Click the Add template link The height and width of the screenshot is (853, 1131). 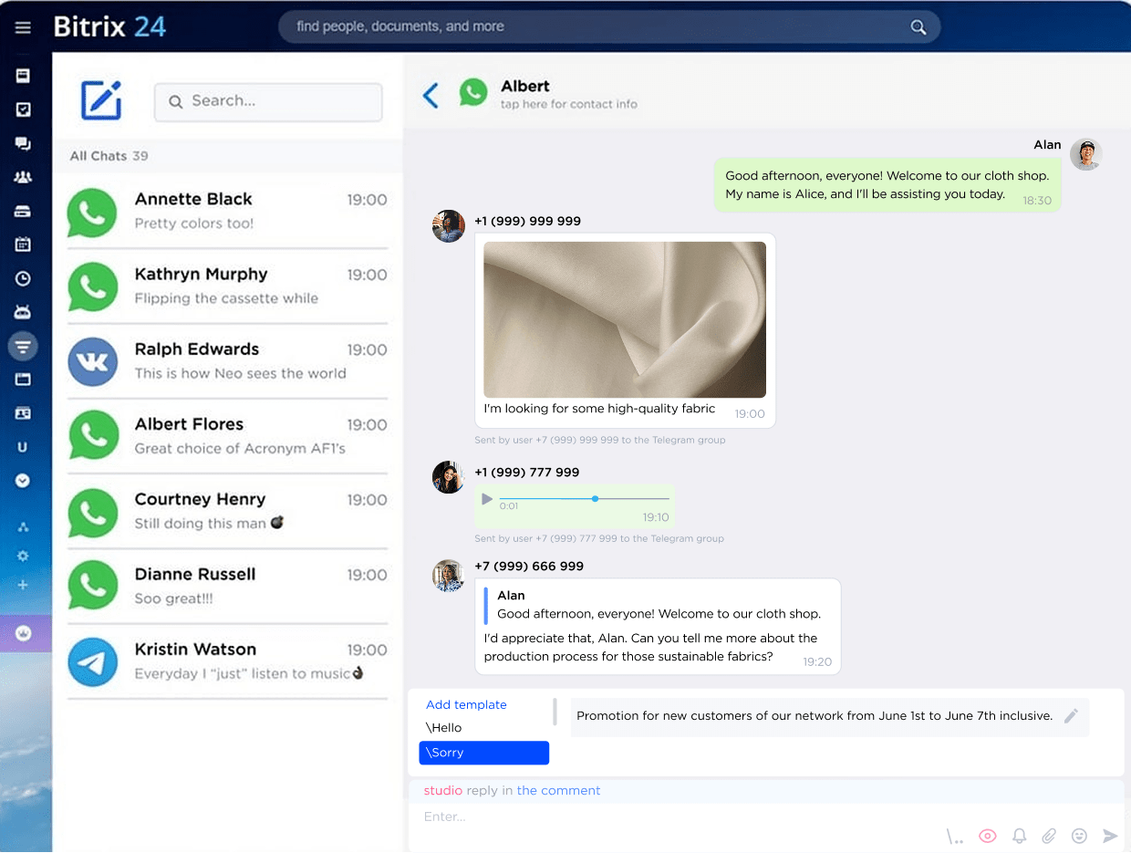[x=465, y=704]
